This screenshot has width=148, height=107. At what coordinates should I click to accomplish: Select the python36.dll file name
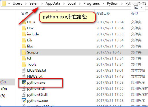[x=37, y=95]
